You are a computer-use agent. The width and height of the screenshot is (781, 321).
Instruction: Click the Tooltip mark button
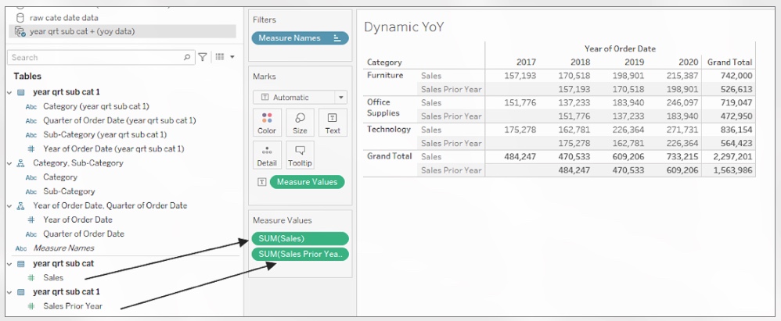pos(300,155)
